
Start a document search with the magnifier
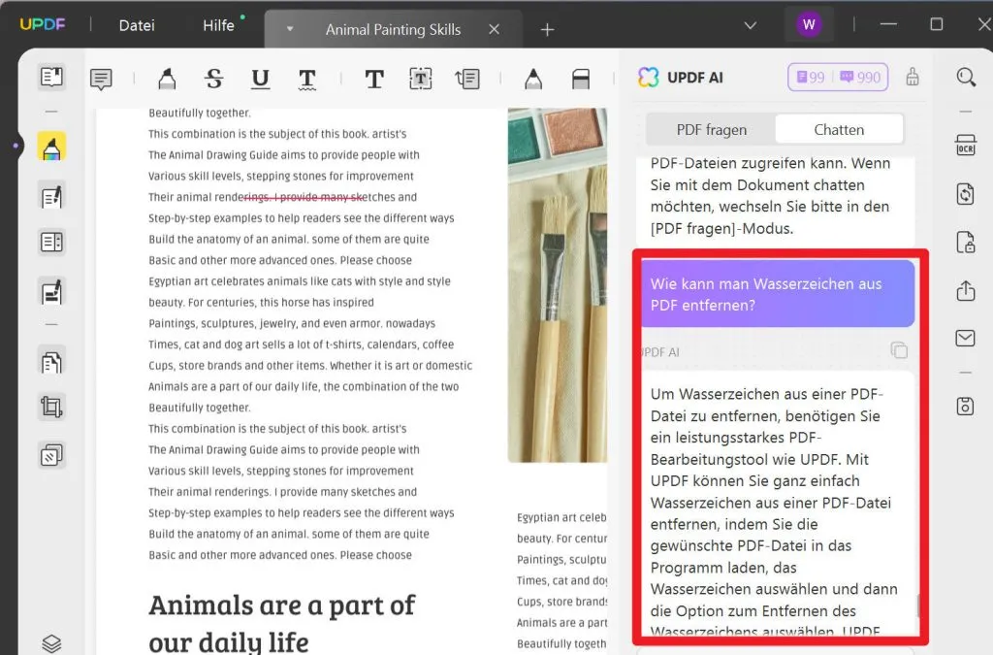pyautogui.click(x=967, y=77)
